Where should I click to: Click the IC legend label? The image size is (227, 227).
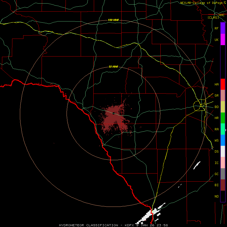[216, 163]
